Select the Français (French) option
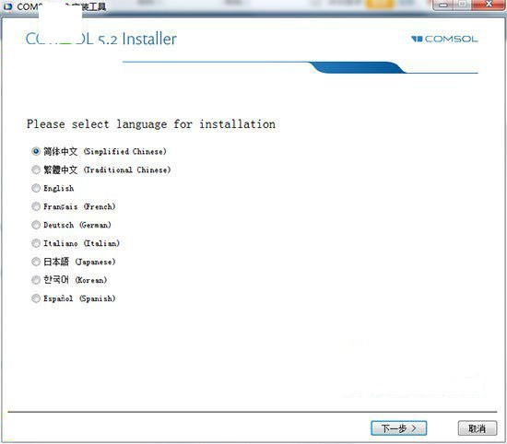This screenshot has height=444, width=507. coord(36,206)
